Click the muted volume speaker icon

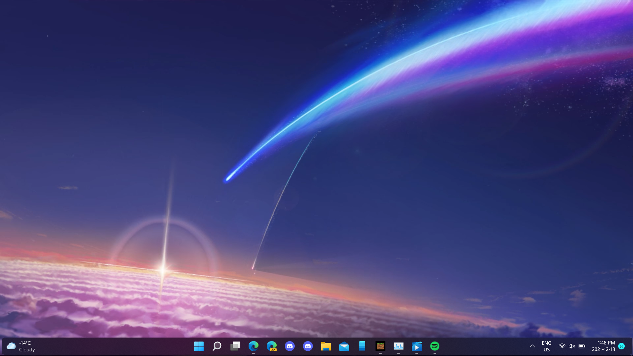click(x=572, y=346)
